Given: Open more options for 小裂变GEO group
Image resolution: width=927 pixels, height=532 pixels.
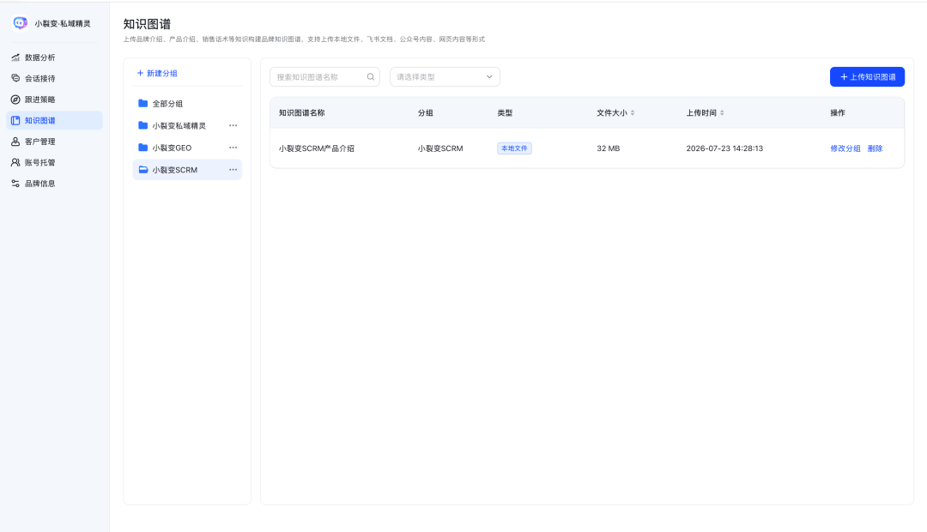Looking at the screenshot, I should (x=233, y=148).
